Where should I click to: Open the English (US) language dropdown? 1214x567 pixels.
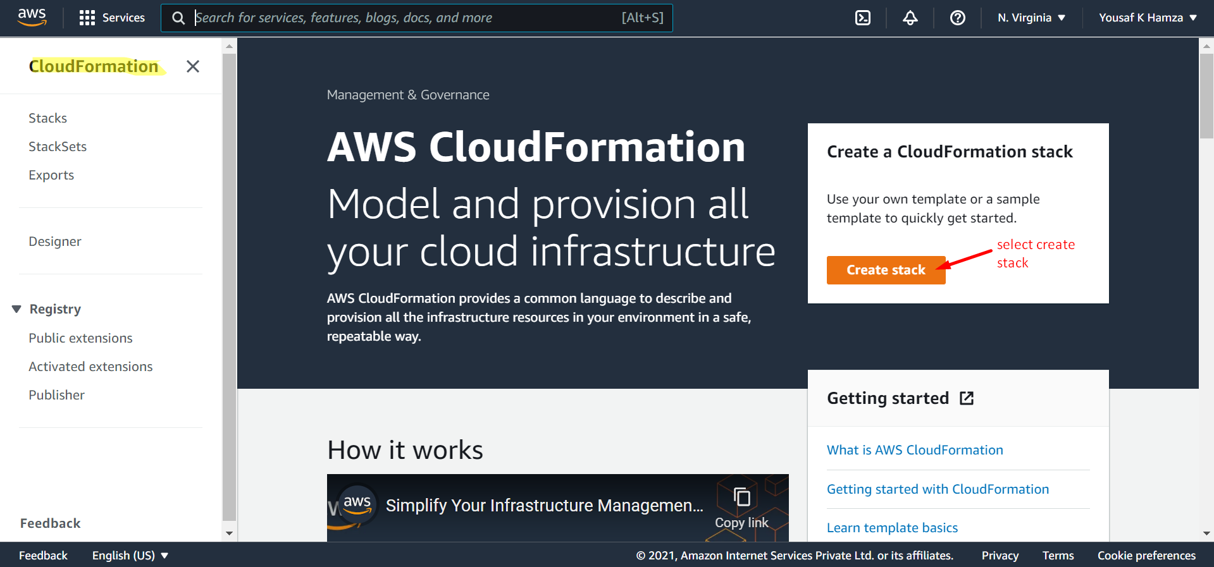click(130, 555)
